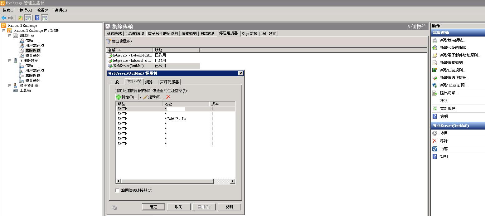Select 信箱 under 組織組態

(29, 41)
